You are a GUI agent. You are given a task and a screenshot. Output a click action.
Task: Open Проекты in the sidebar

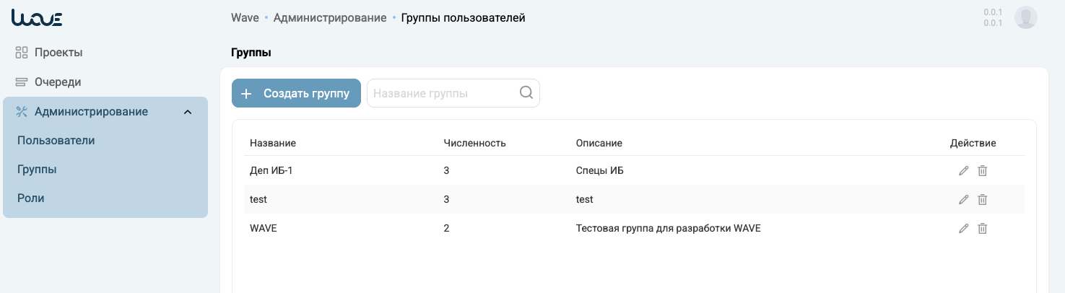58,53
